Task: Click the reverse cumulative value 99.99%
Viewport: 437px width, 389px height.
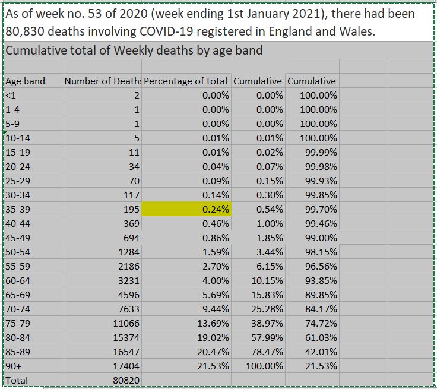Action: pyautogui.click(x=321, y=152)
